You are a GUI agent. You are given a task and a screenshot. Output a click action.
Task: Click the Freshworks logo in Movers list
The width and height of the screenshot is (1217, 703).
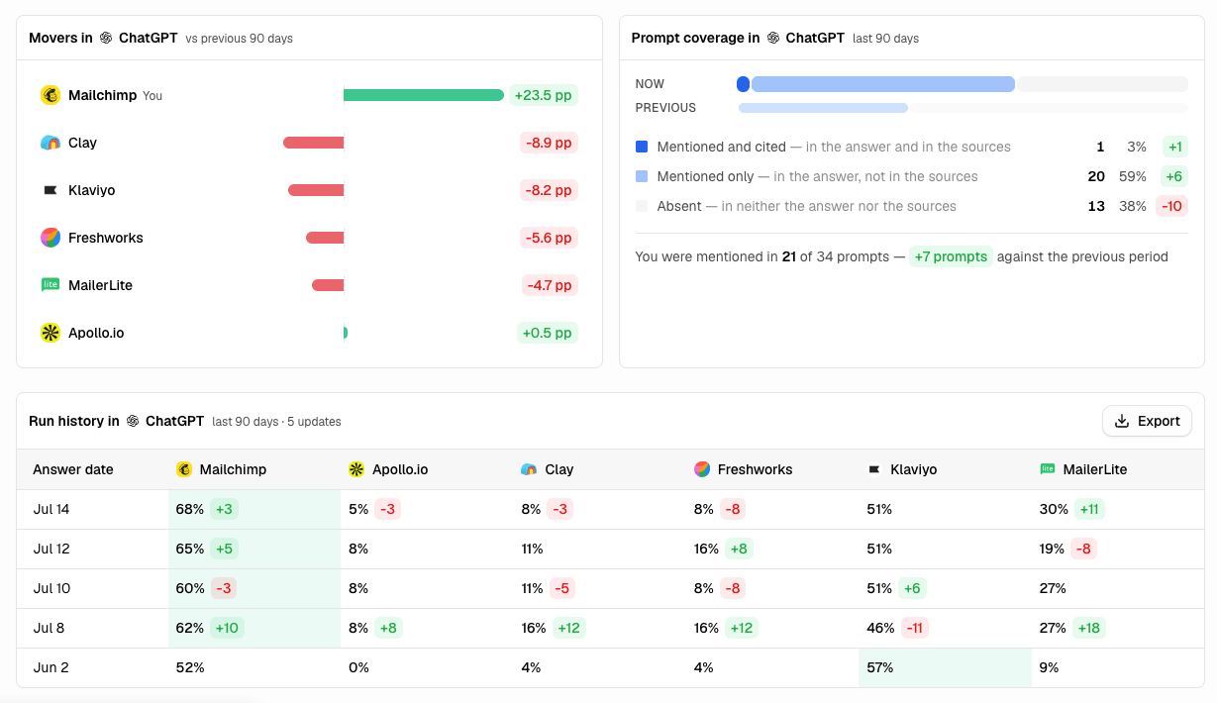coord(51,238)
